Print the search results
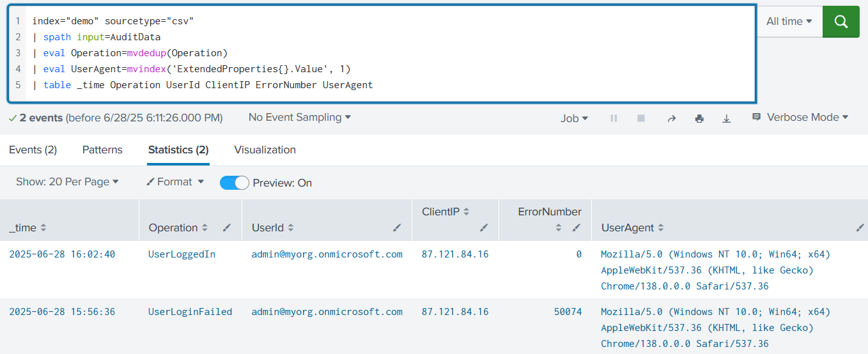 (x=699, y=118)
